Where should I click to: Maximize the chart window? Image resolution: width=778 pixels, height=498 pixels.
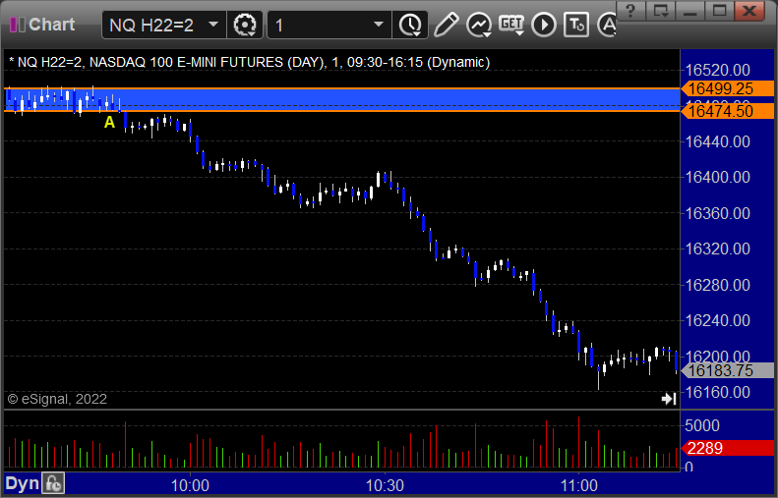coord(719,10)
